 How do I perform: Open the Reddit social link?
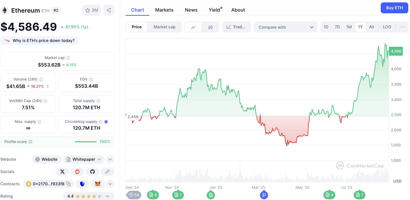(x=77, y=172)
